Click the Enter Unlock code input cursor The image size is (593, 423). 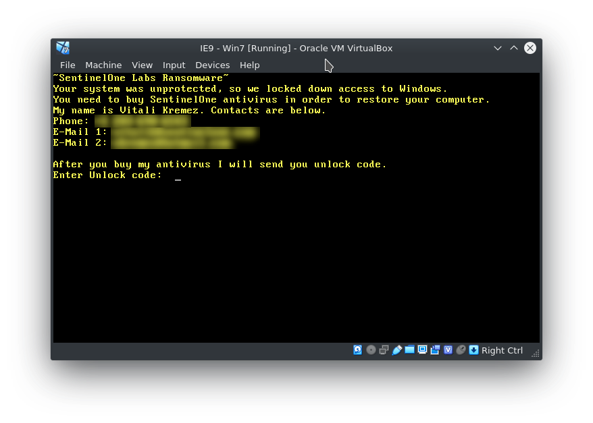(x=178, y=179)
